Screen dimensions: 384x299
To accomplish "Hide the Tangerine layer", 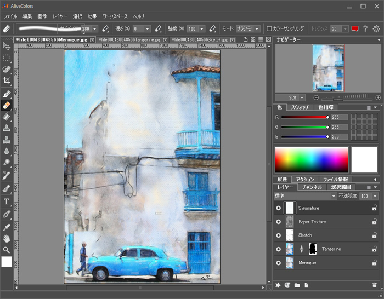I will tap(278, 249).
